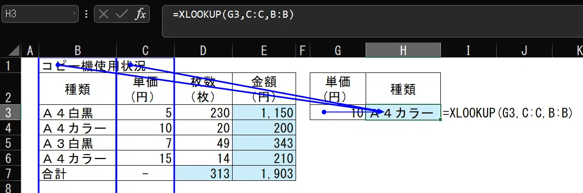Select column I header

tap(468, 51)
